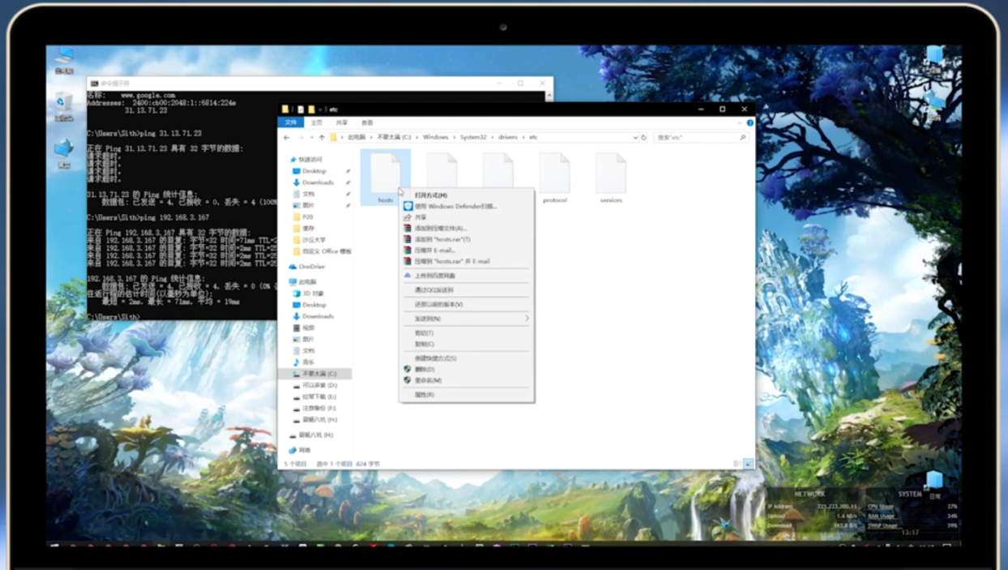This screenshot has width=1008, height=570.
Task: Refresh the etc folder view
Action: coord(644,138)
